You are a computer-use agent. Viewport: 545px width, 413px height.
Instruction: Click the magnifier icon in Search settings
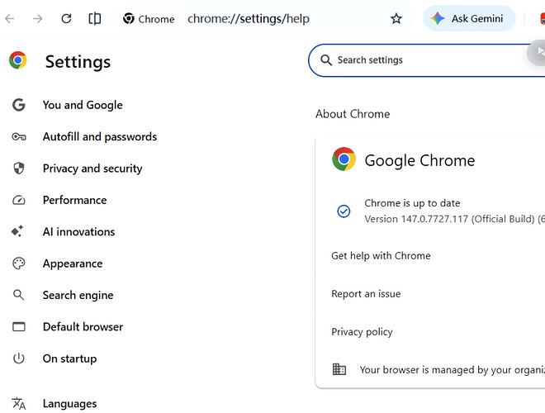tap(325, 60)
